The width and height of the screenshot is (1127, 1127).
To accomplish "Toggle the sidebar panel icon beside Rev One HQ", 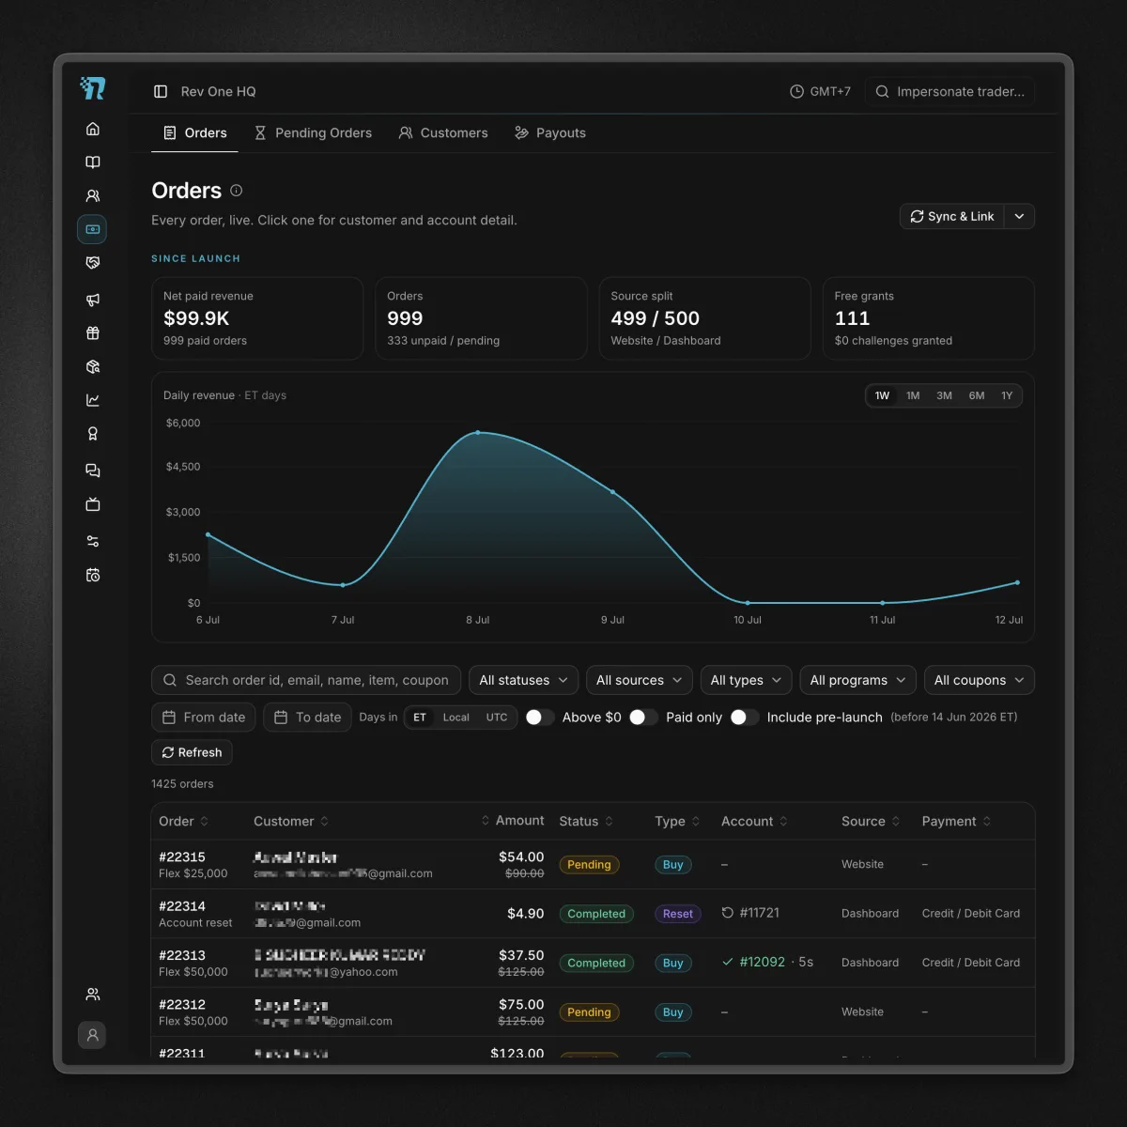I will [x=161, y=91].
